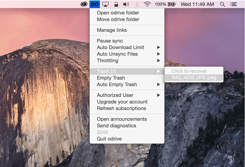Expand the Auto Download Limit submenu
Image resolution: width=245 pixels, height=167 pixels.
click(x=127, y=47)
